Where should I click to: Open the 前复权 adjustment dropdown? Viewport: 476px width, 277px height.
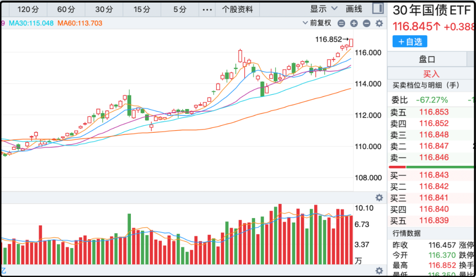click(x=317, y=23)
